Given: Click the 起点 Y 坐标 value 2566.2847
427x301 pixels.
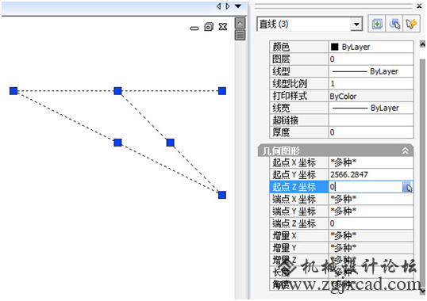Looking at the screenshot, I should tap(349, 174).
